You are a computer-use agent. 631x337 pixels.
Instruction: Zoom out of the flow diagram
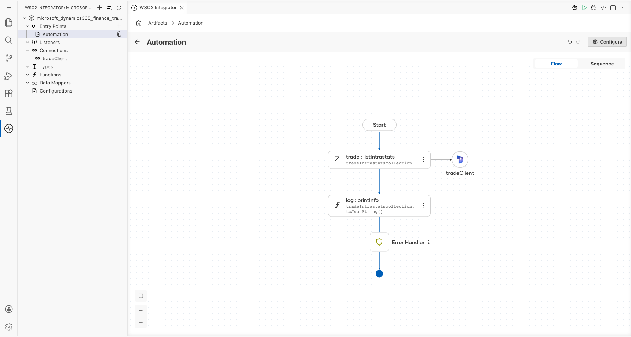pyautogui.click(x=141, y=322)
